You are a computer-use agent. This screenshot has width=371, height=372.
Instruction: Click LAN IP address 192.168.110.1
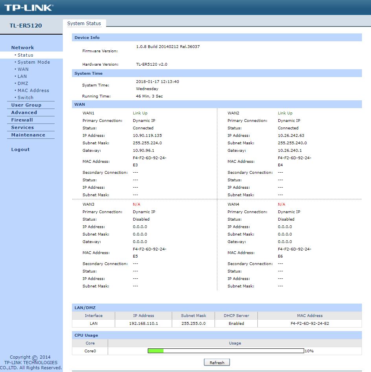click(x=143, y=323)
